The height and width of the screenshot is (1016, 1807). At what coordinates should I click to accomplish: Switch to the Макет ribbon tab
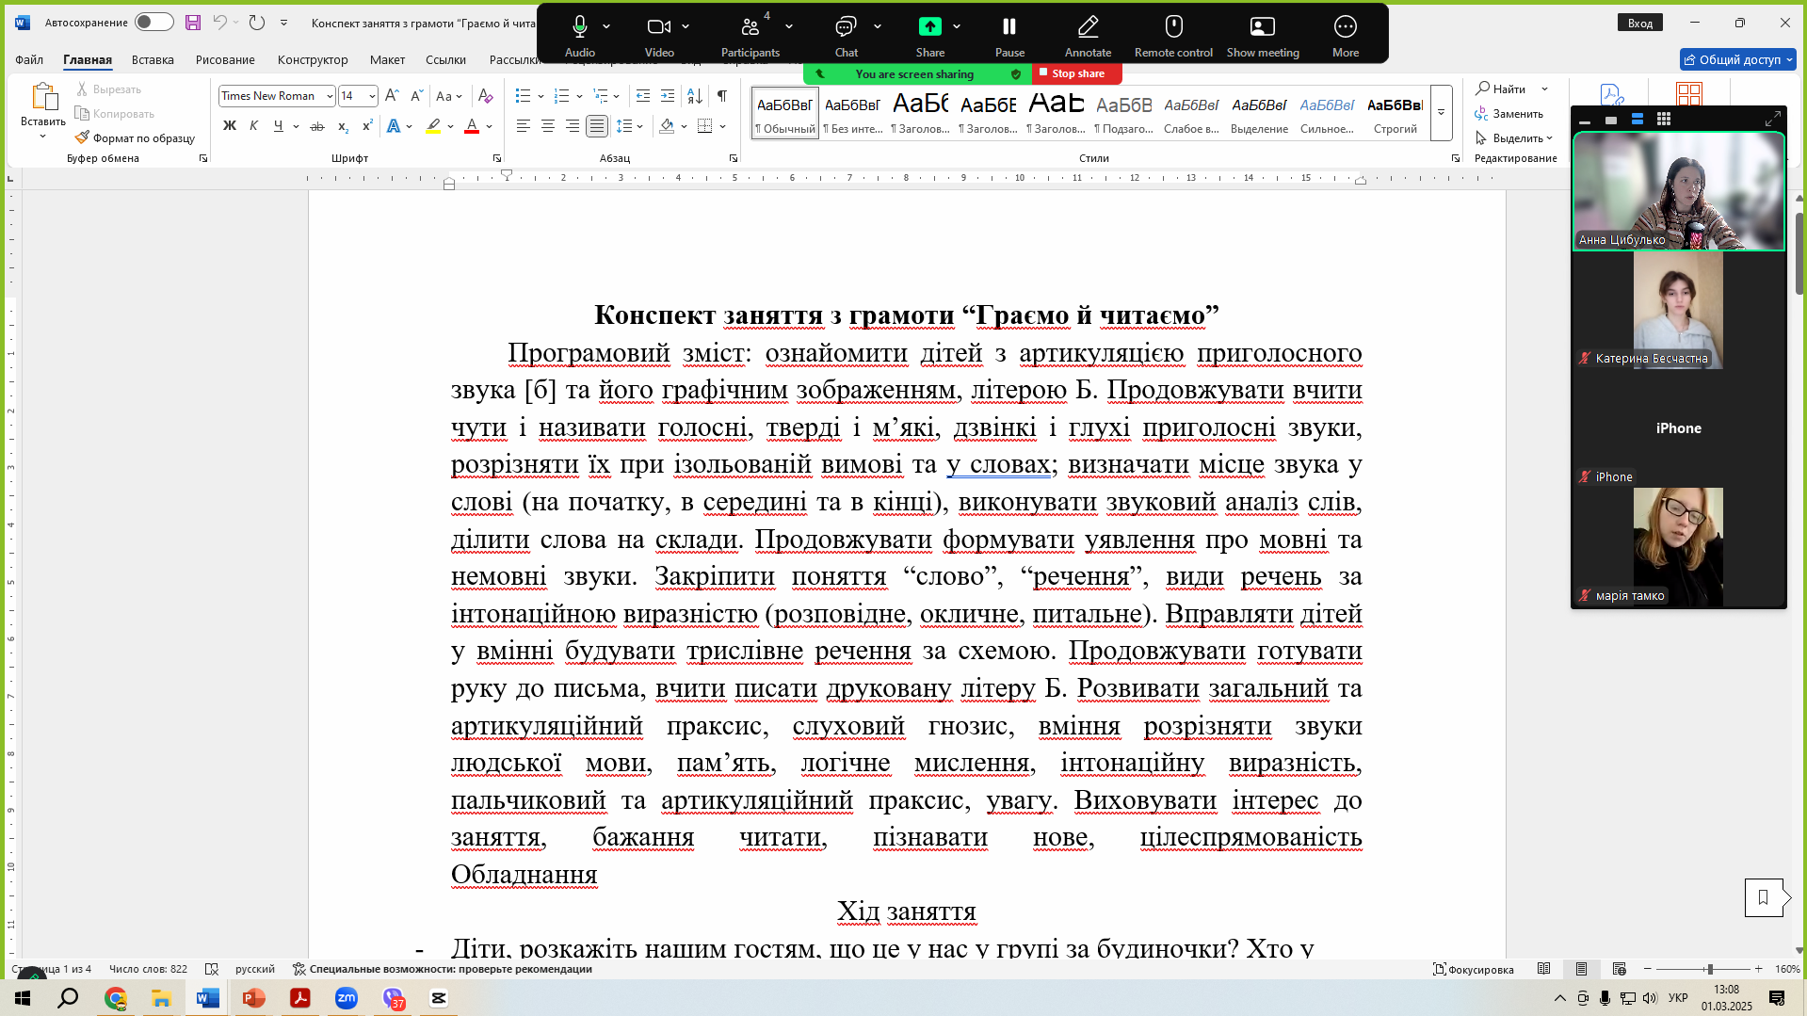(387, 59)
